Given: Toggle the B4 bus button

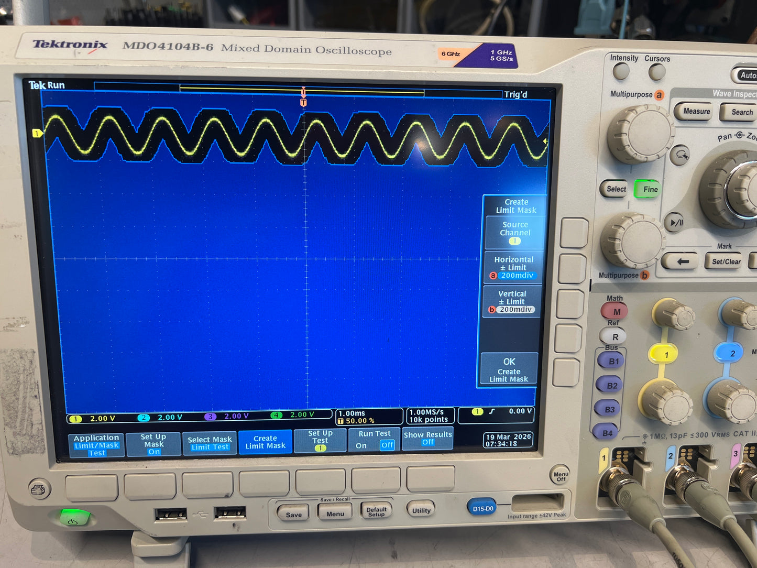Looking at the screenshot, I should [x=607, y=433].
